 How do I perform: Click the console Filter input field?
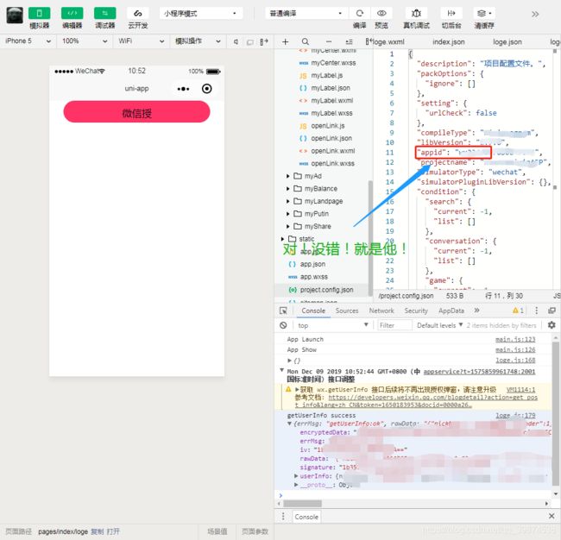coord(394,325)
